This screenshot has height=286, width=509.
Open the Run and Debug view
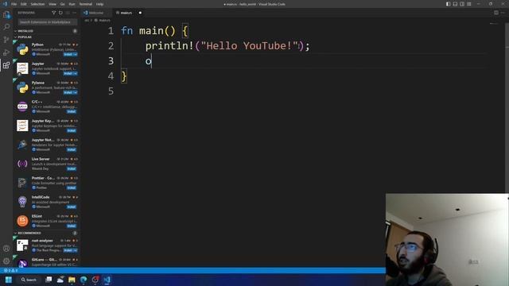(x=6, y=52)
